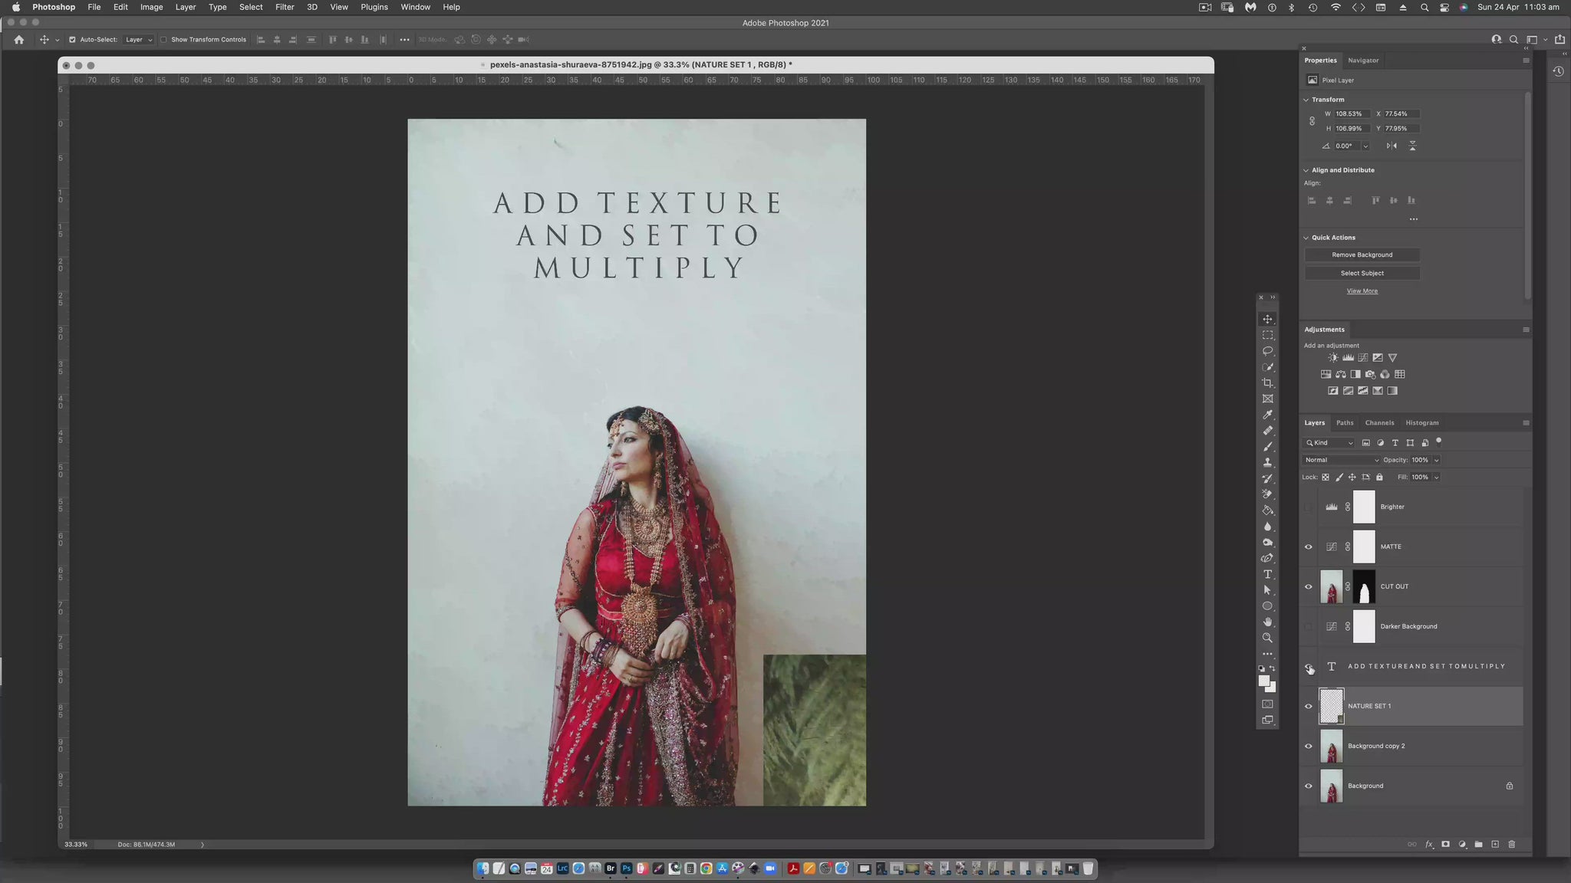
Task: Select the Ellipse shape tool
Action: coord(1267,606)
